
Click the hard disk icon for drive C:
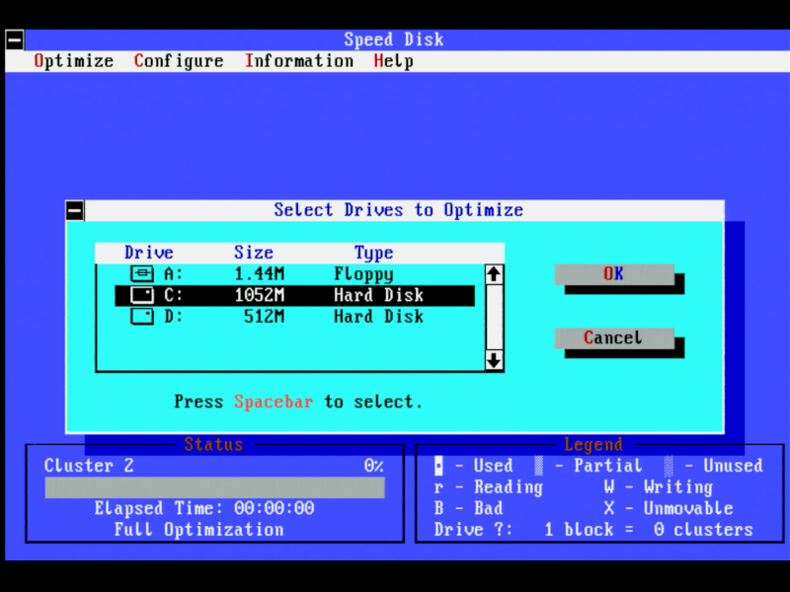pyautogui.click(x=142, y=295)
